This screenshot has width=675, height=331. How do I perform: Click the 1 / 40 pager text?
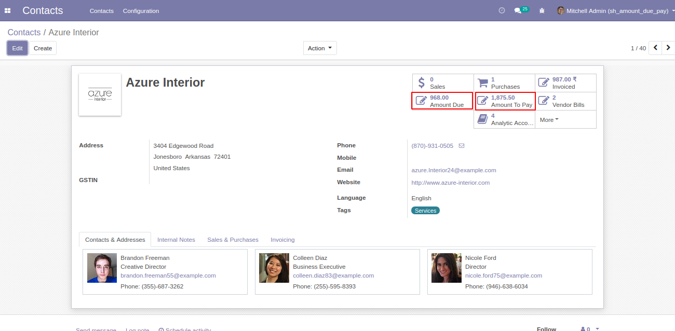click(638, 48)
